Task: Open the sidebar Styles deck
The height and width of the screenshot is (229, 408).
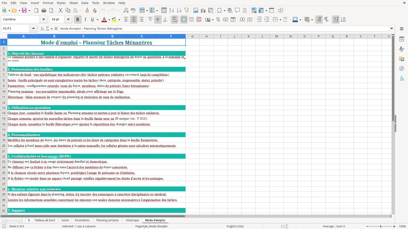Action: (x=402, y=49)
